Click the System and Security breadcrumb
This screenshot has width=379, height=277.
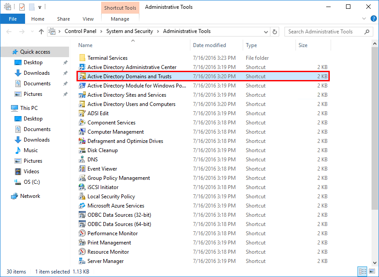(130, 31)
